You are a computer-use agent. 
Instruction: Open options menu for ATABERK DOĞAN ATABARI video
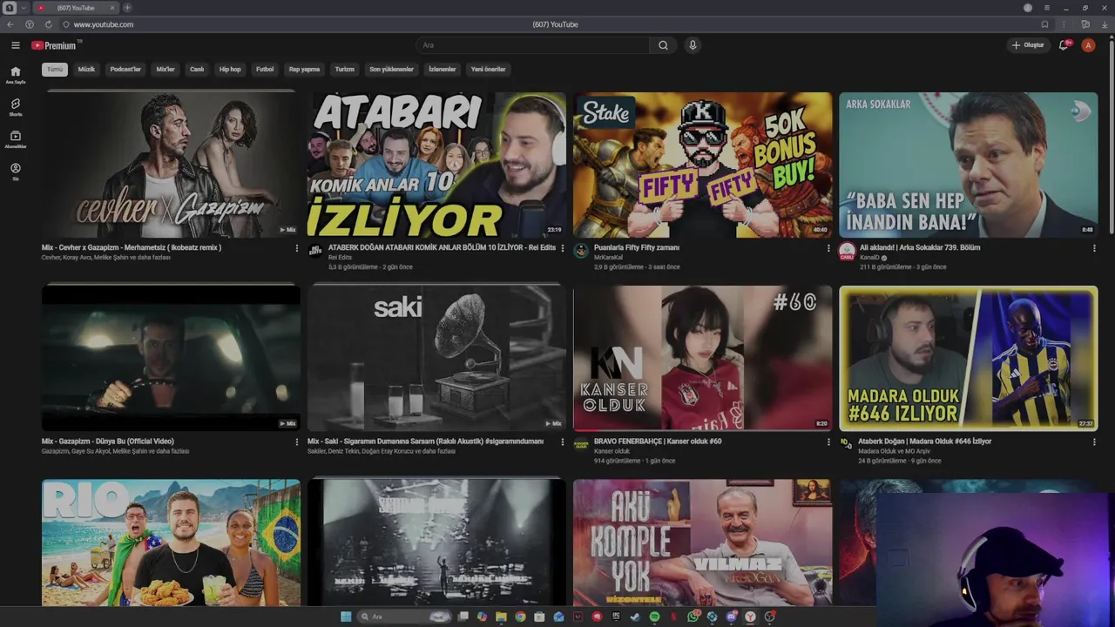pyautogui.click(x=562, y=248)
